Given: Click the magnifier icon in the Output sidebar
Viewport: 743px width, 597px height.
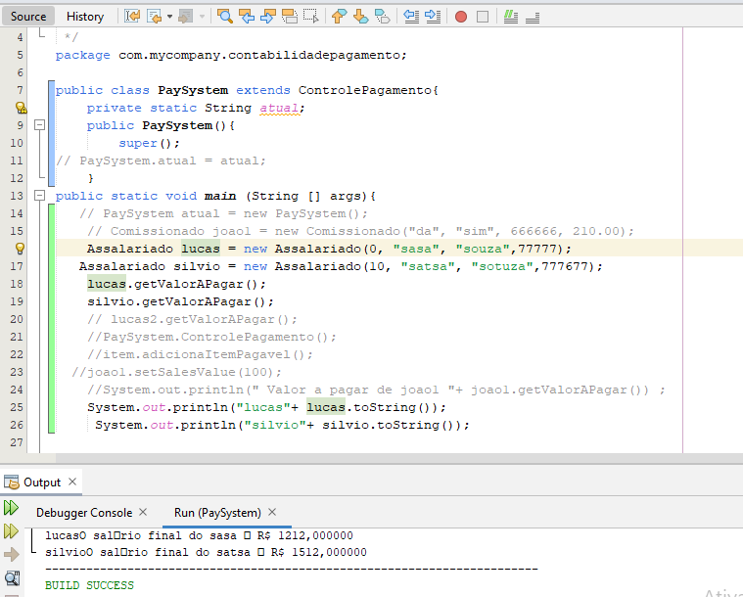Looking at the screenshot, I should pos(12,578).
